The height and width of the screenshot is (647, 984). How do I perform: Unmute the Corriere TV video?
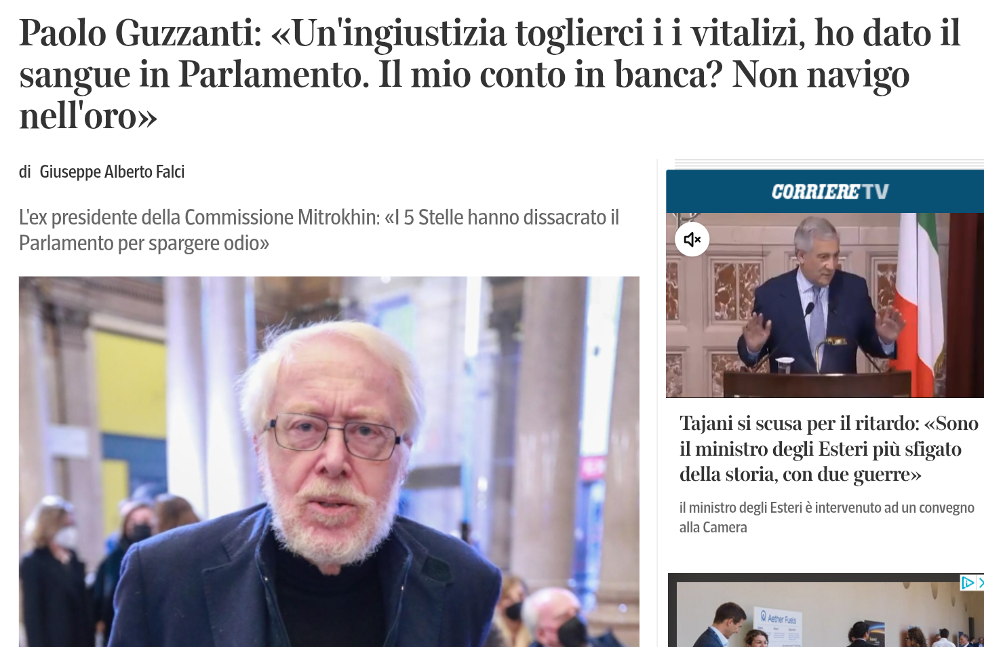click(692, 239)
